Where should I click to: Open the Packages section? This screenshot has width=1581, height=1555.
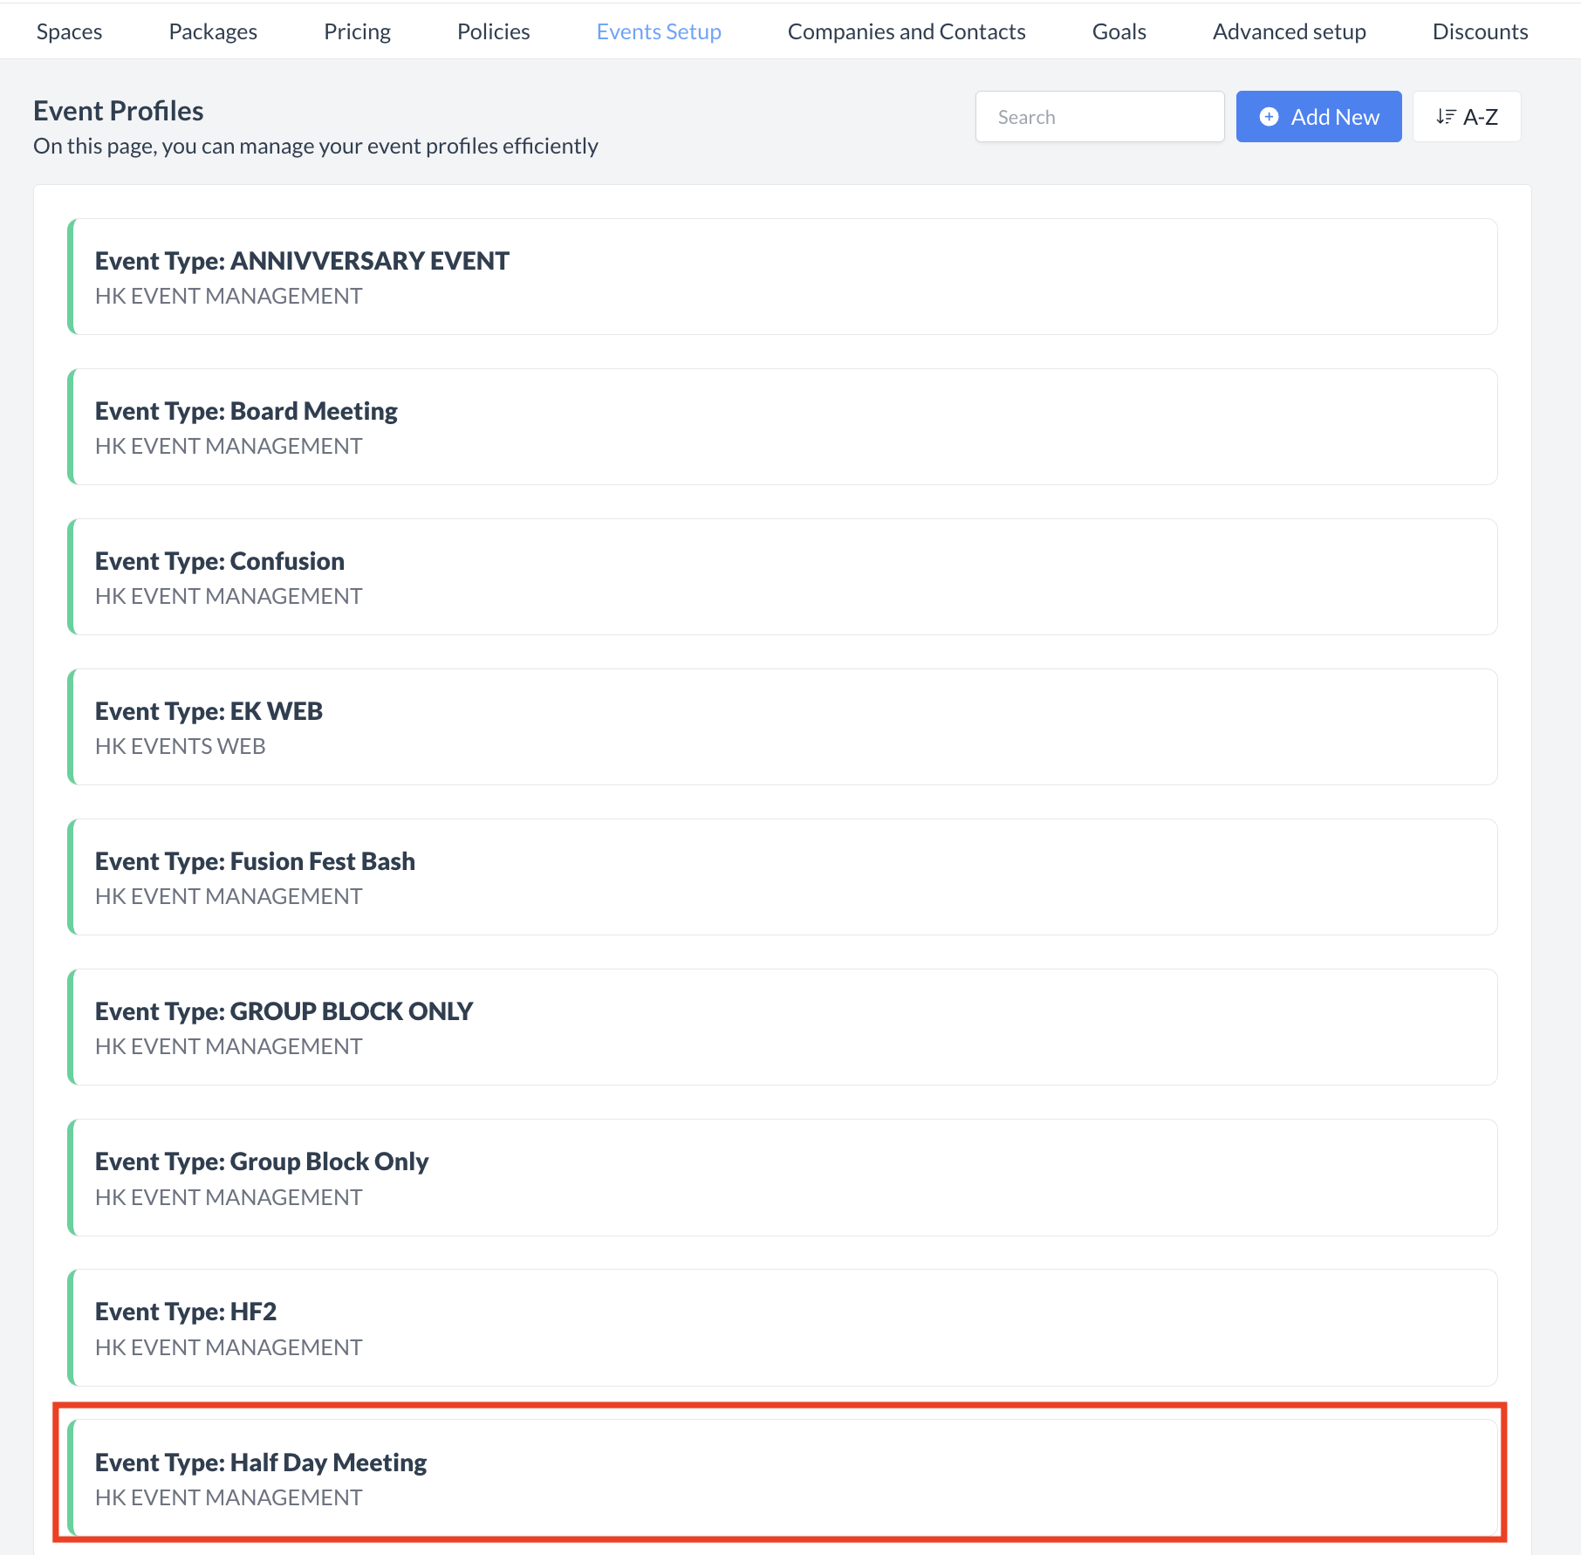coord(212,31)
